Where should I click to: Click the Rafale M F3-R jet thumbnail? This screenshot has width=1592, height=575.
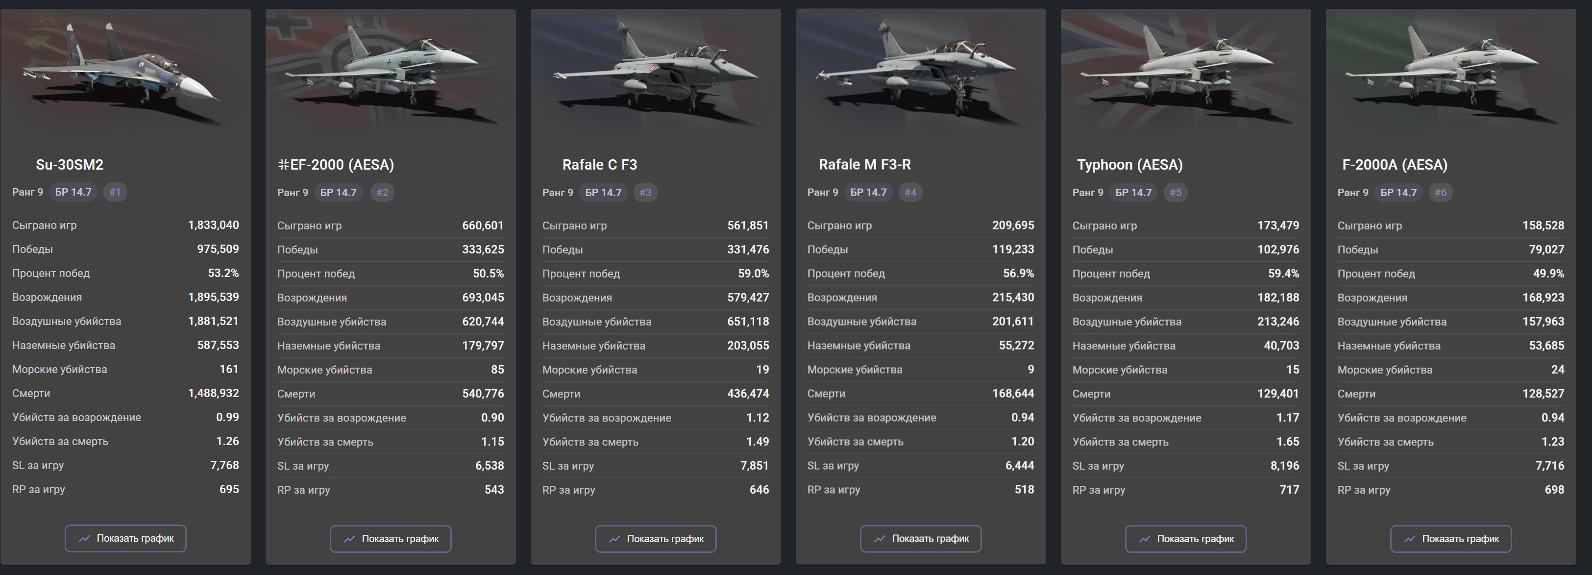(x=921, y=71)
